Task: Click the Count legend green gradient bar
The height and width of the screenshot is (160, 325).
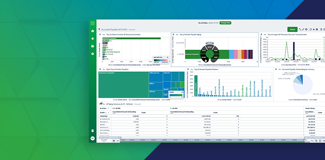Action: click(176, 95)
